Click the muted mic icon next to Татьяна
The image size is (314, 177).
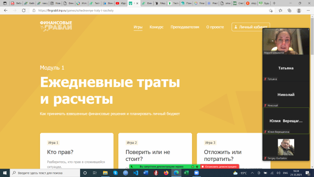click(x=265, y=79)
